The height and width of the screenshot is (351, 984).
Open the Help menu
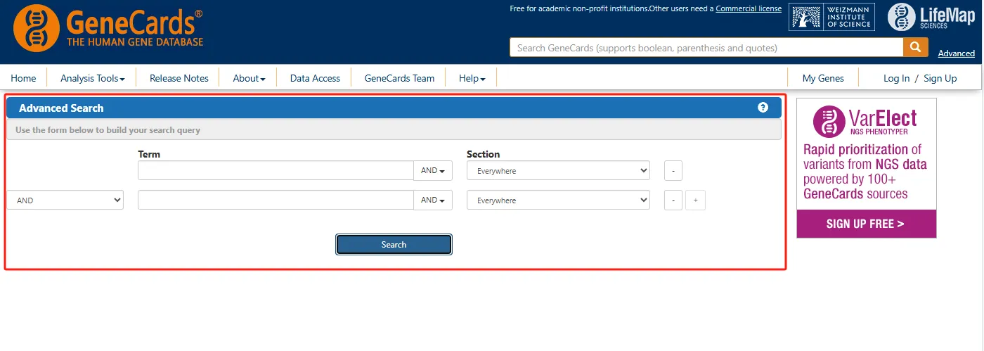coord(472,78)
